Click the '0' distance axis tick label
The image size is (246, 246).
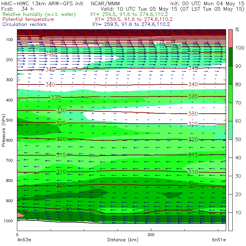(17, 235)
